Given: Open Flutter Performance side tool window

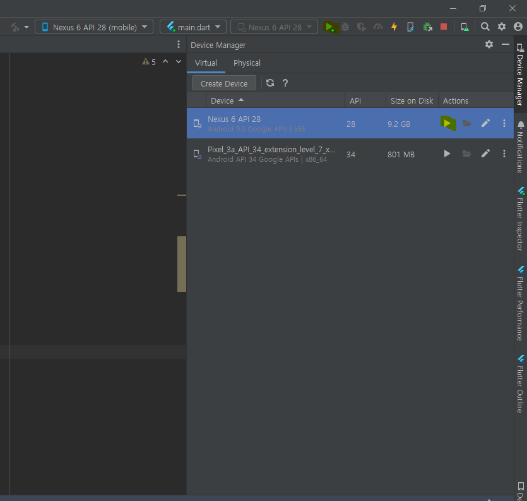Looking at the screenshot, I should pos(520,303).
